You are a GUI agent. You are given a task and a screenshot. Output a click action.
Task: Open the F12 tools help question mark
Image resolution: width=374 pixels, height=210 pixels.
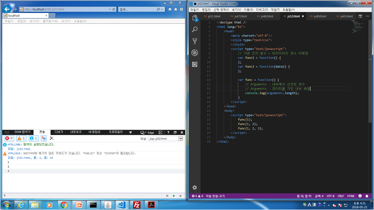[x=168, y=132]
